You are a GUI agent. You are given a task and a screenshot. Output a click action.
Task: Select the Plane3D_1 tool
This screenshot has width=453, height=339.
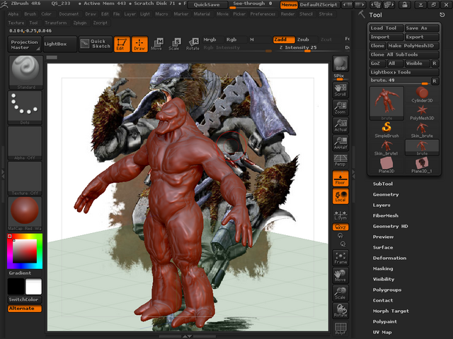coord(422,165)
